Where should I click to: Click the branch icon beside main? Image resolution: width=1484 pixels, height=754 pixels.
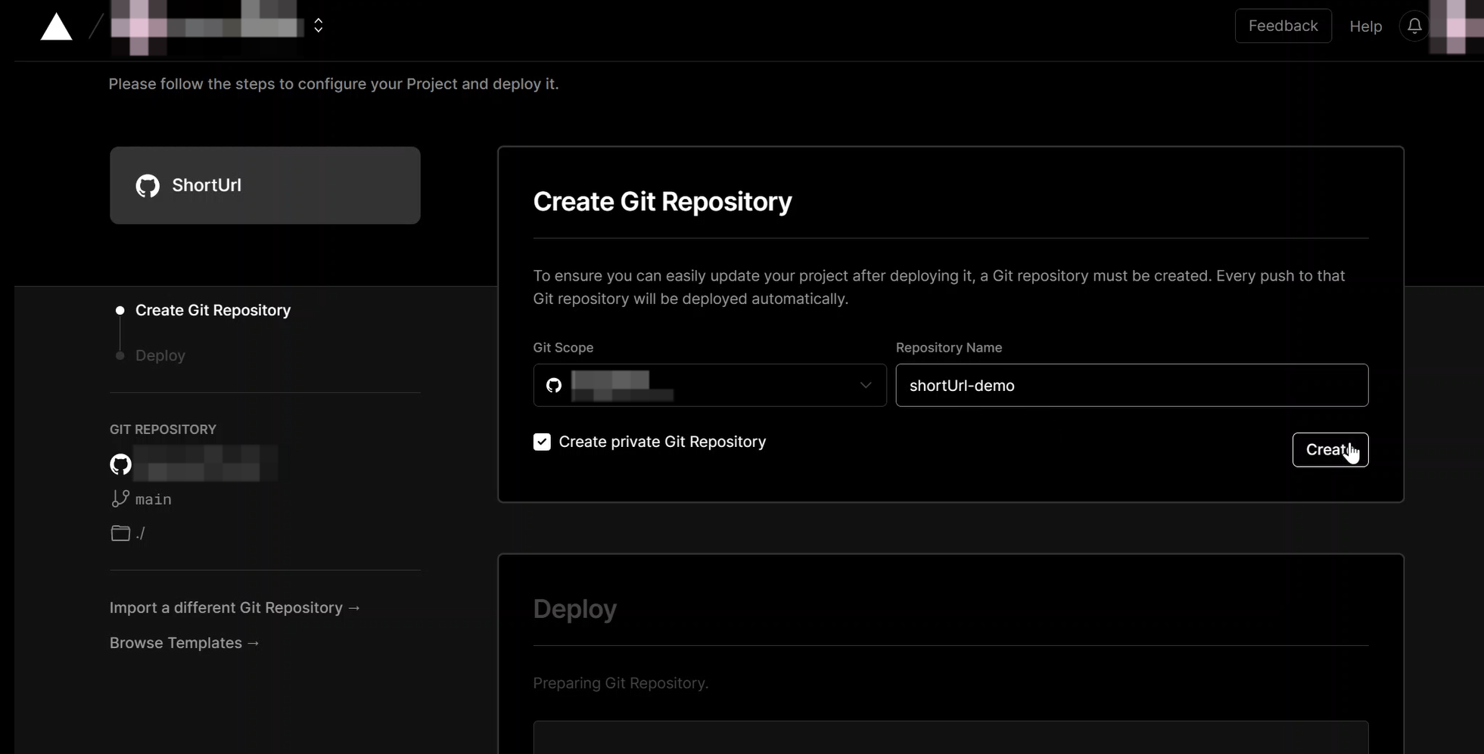click(x=120, y=498)
